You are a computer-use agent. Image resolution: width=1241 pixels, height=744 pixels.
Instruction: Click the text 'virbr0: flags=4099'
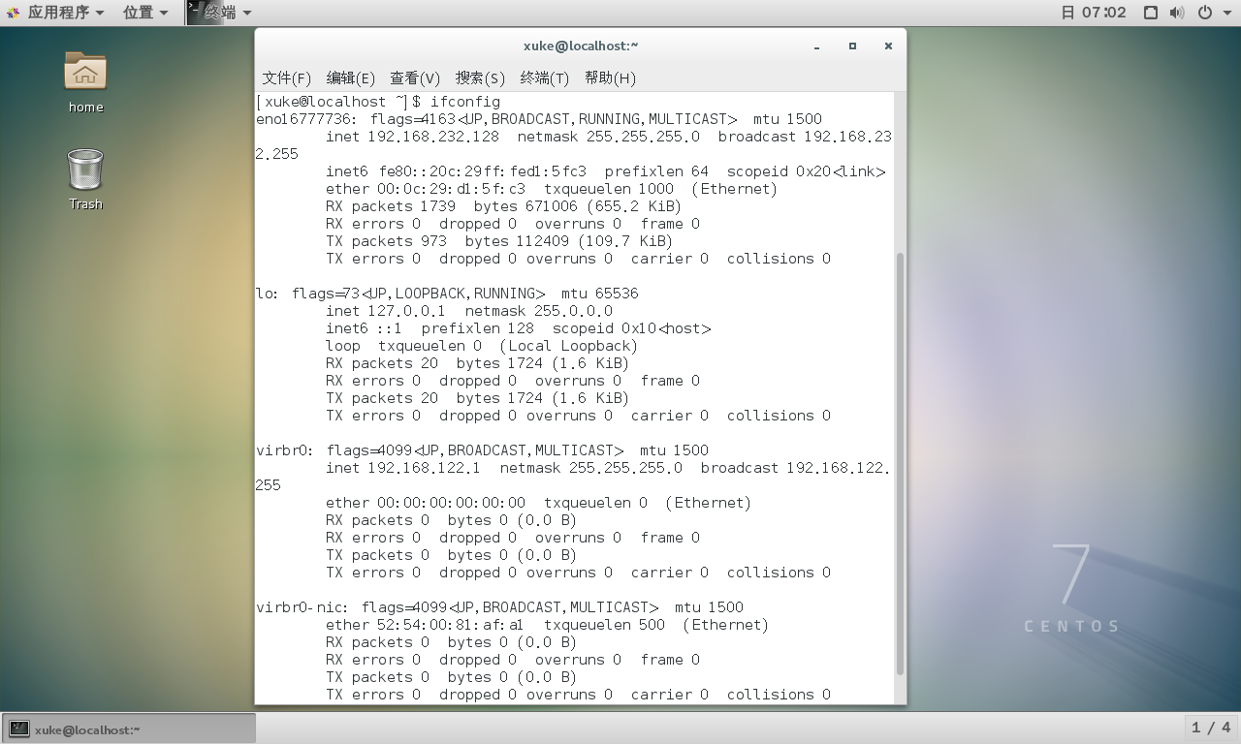[334, 450]
